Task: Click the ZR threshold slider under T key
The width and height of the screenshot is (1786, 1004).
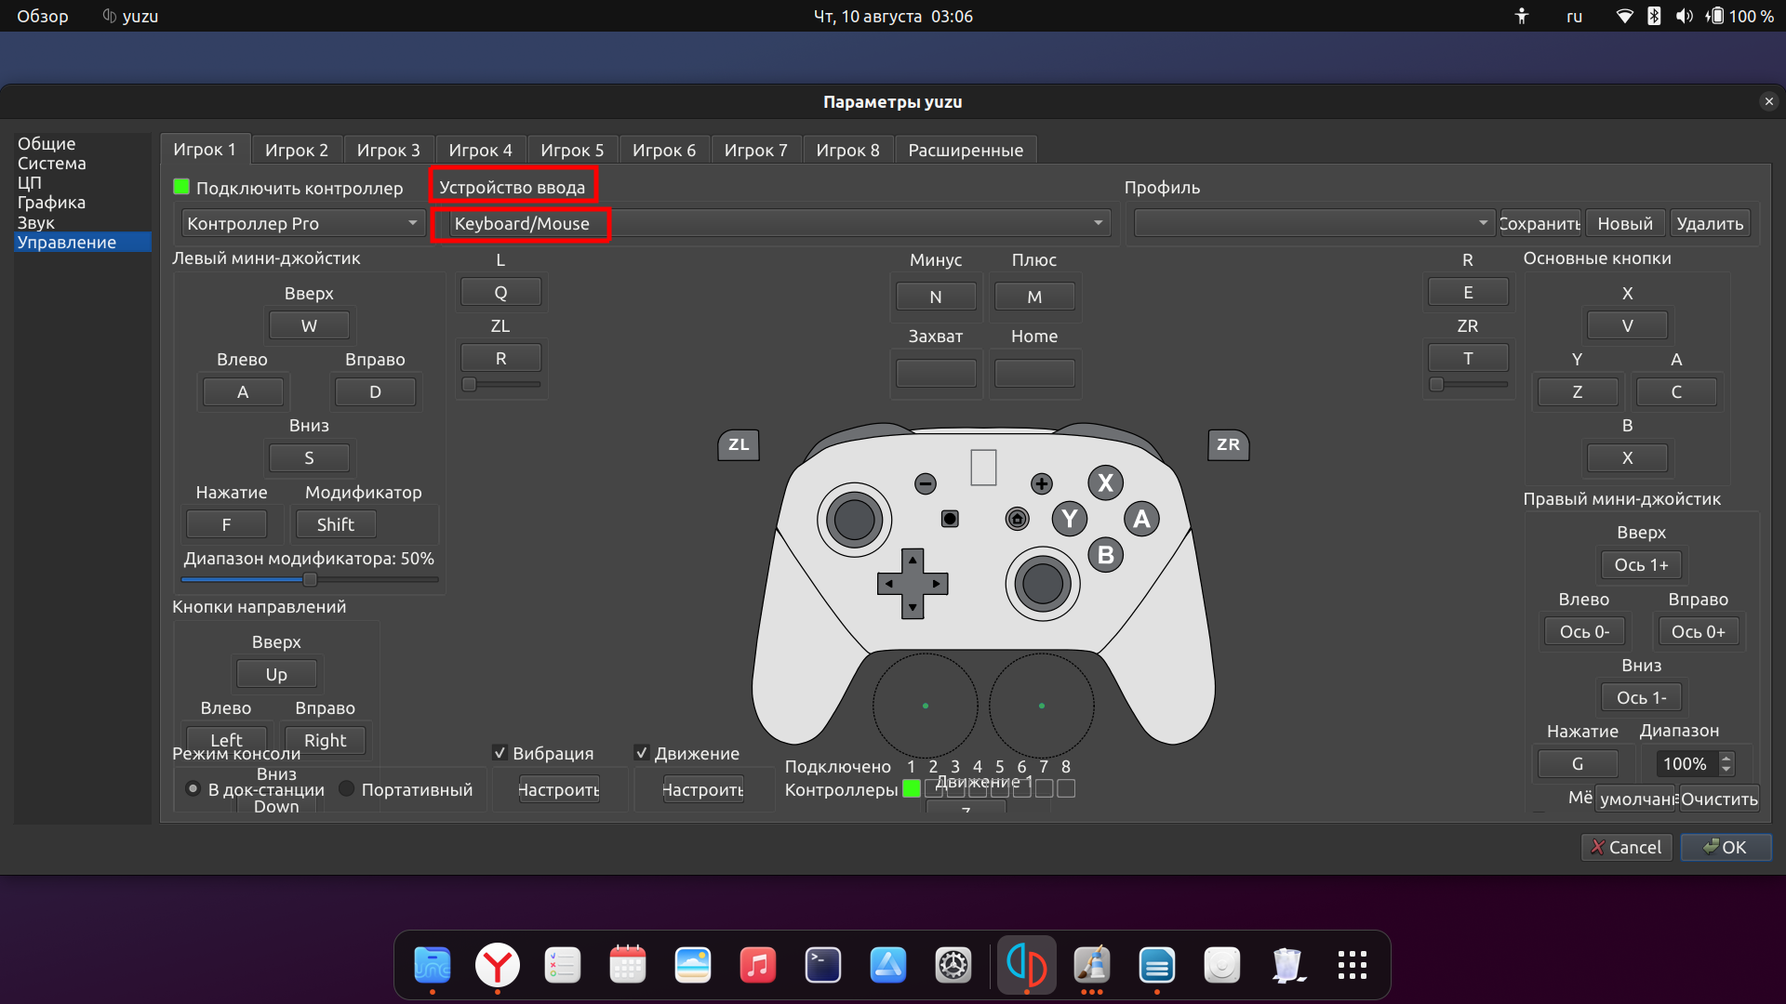Action: click(x=1468, y=384)
